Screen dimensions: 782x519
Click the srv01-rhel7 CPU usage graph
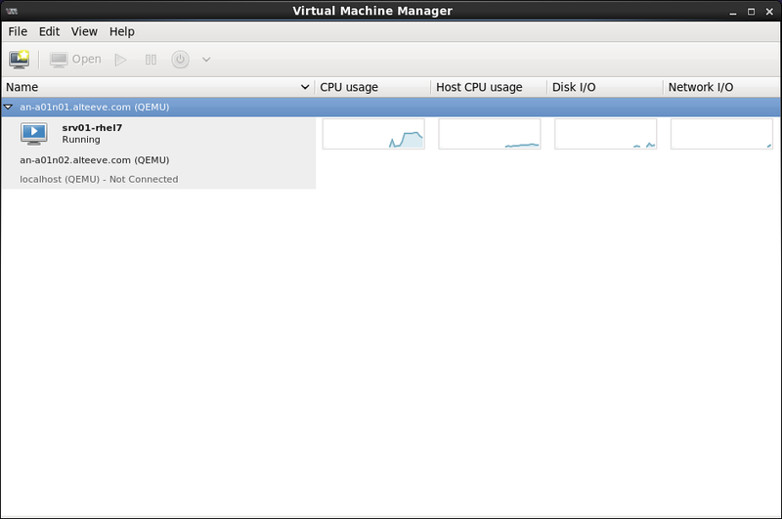[x=373, y=134]
